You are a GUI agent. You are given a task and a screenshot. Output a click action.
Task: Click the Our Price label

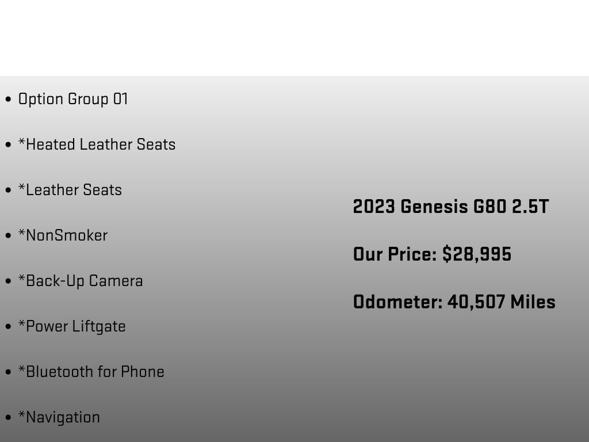395,254
